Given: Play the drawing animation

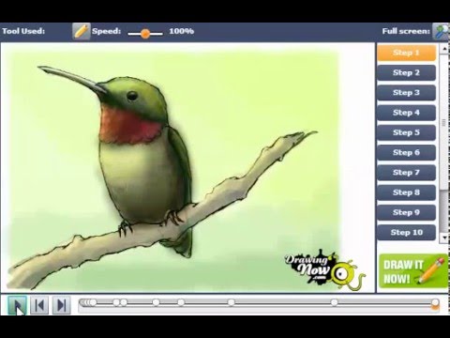Looking at the screenshot, I should (17, 305).
